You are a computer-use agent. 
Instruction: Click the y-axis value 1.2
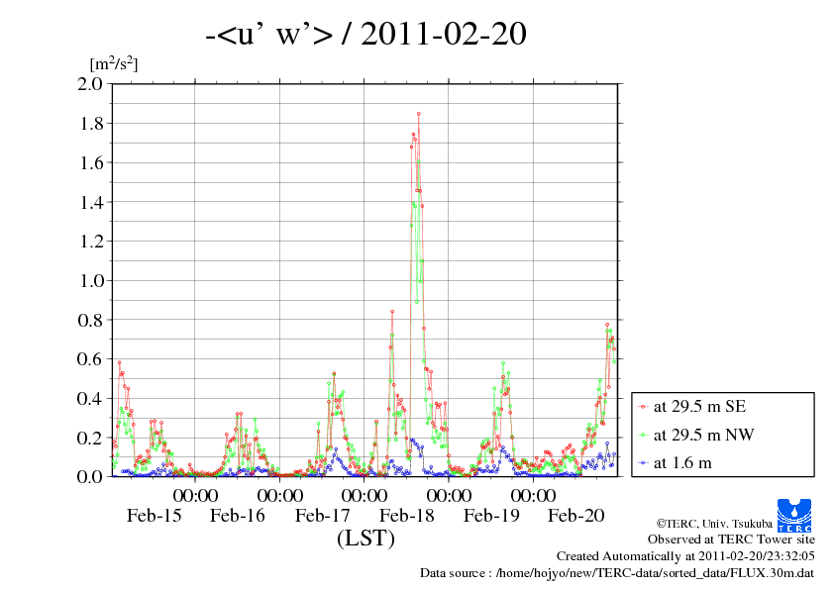pos(90,242)
